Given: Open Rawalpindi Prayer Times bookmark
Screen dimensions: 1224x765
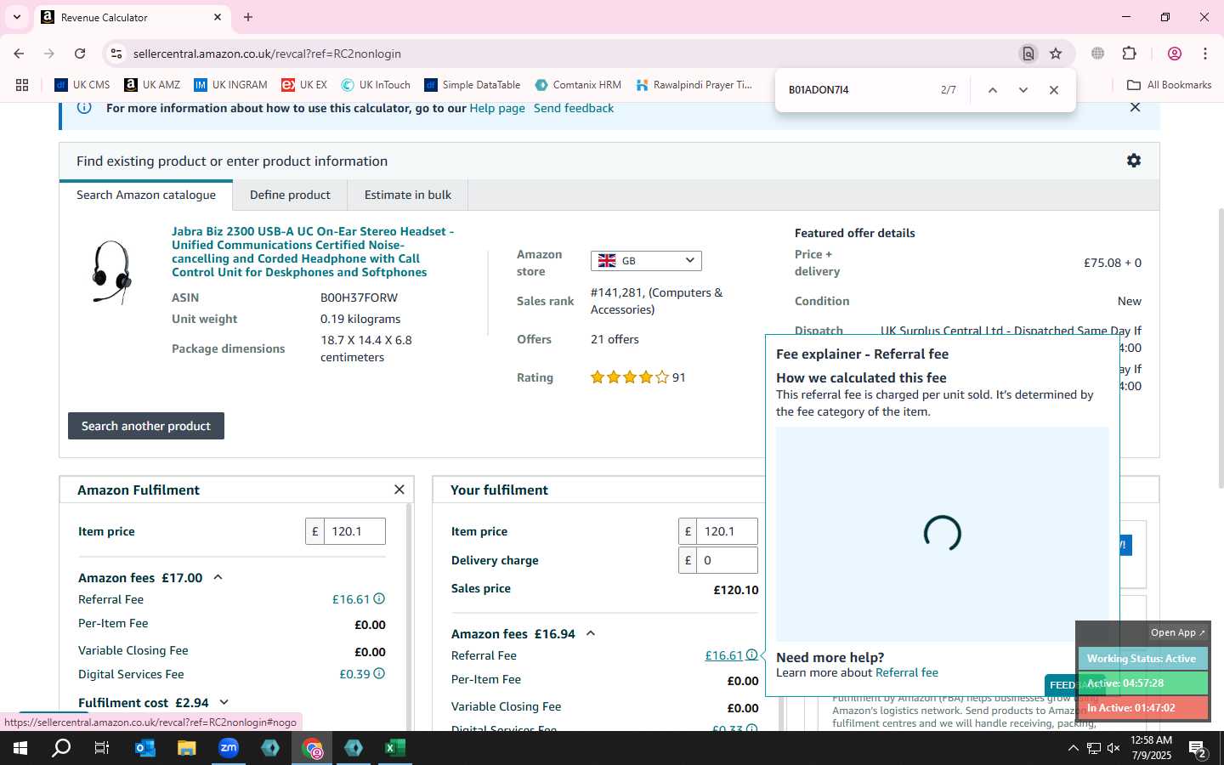Looking at the screenshot, I should click(x=694, y=85).
